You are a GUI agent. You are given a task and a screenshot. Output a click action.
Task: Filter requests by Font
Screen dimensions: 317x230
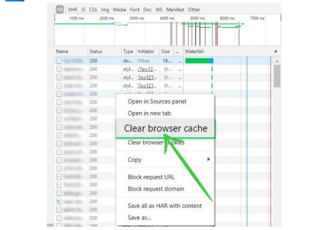pos(135,10)
